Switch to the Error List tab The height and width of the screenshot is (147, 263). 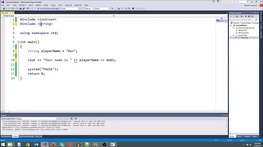coord(39,136)
